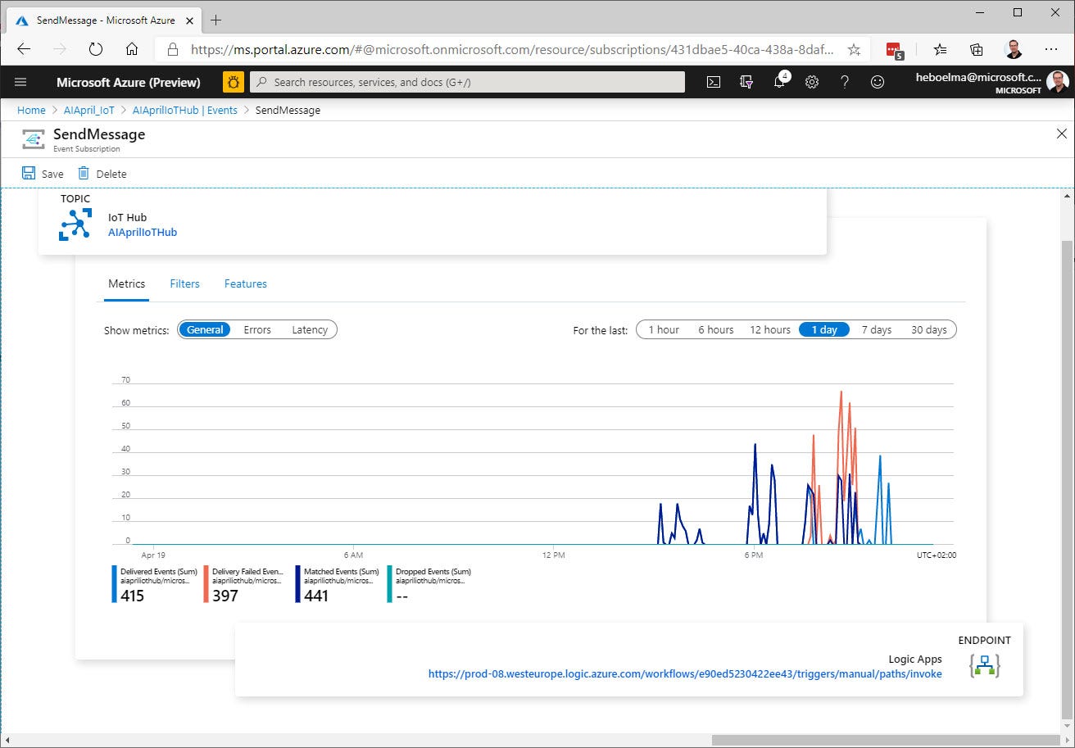Screen dimensions: 1075x748
Task: Show General metrics
Action: pos(205,329)
